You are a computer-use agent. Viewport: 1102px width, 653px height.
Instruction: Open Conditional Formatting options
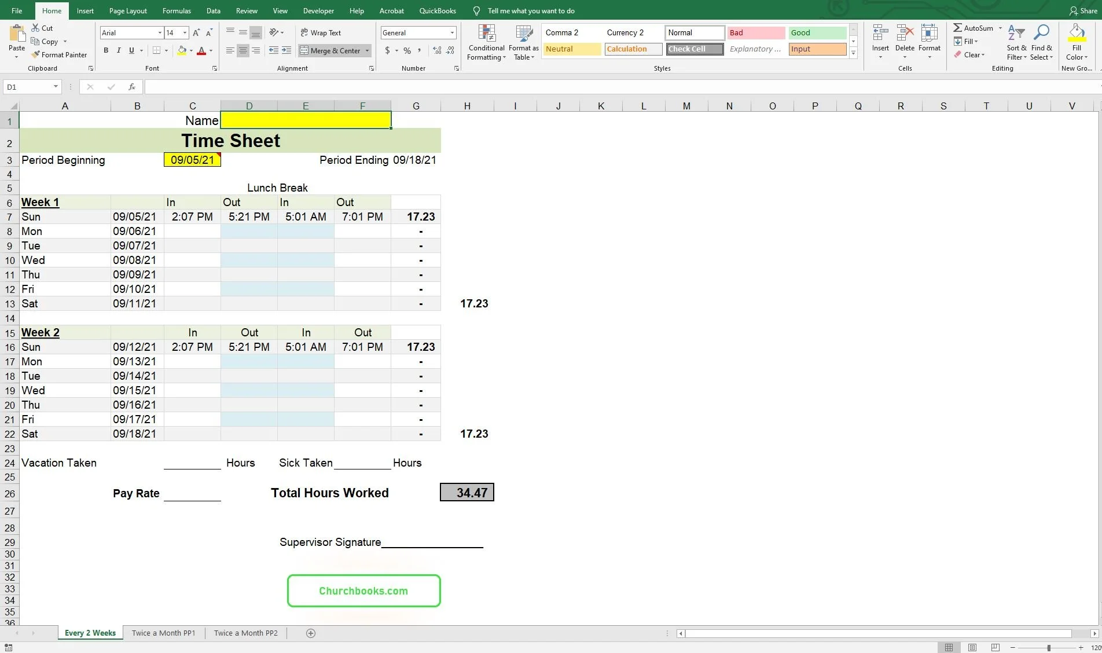[x=486, y=42]
